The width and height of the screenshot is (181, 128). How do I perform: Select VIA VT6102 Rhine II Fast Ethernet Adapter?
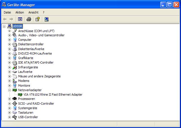[x=53, y=95]
